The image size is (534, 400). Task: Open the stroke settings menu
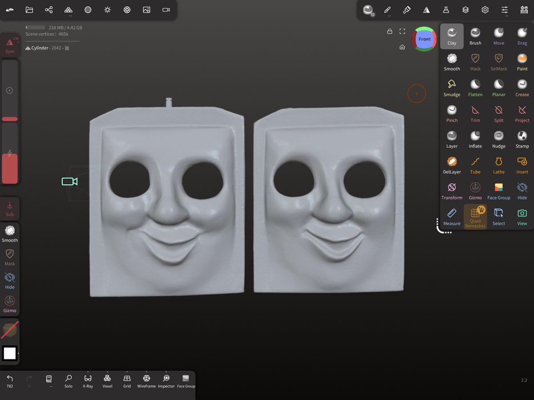click(x=387, y=10)
